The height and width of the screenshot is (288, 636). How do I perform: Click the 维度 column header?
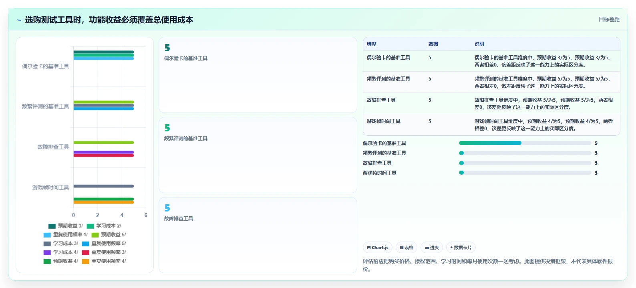[372, 44]
